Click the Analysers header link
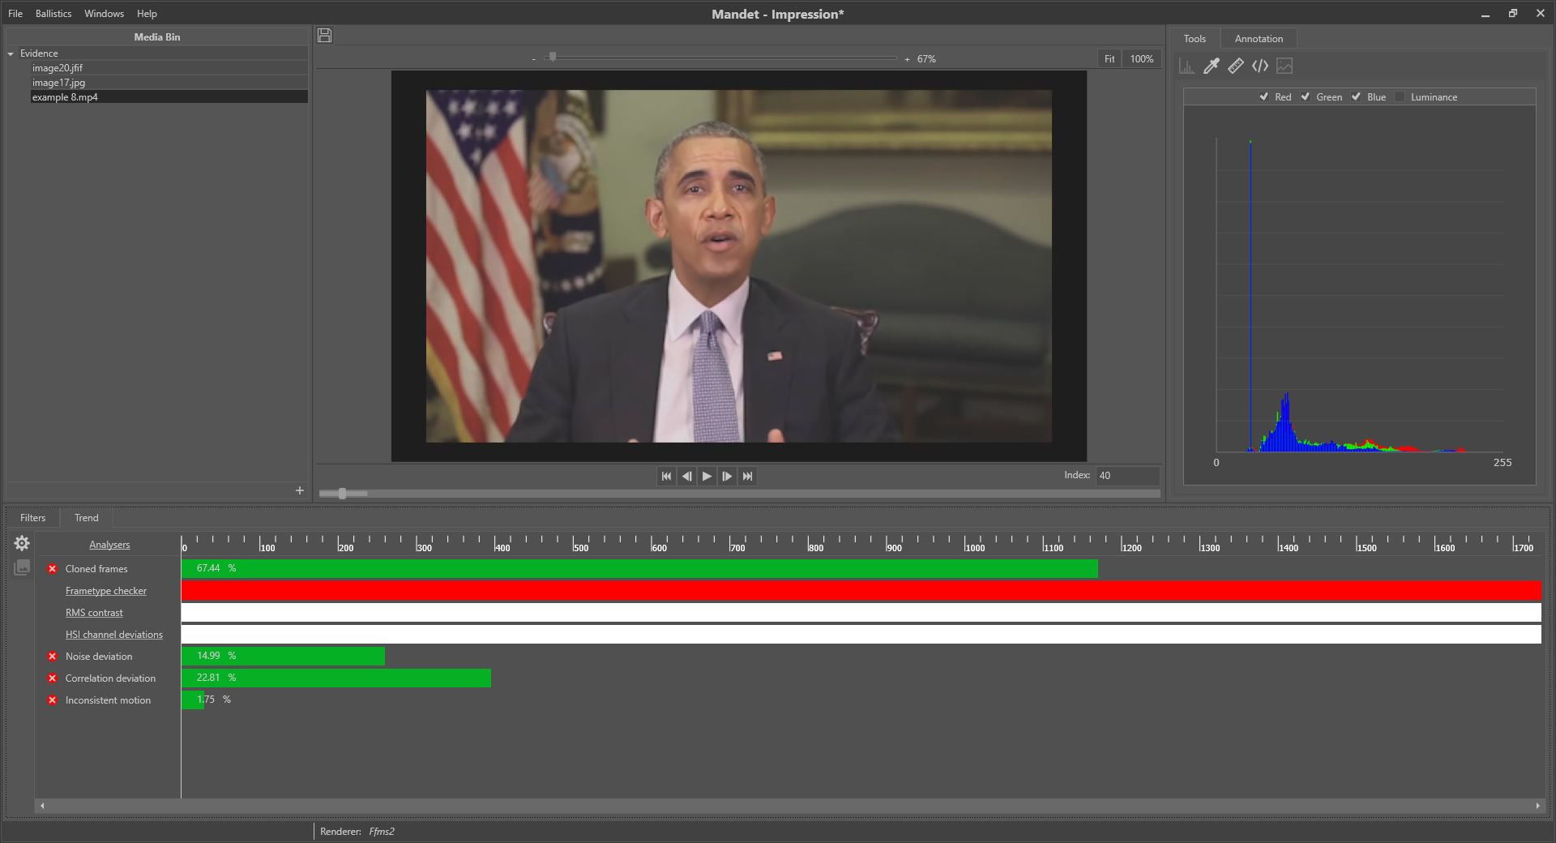This screenshot has width=1556, height=843. pyautogui.click(x=109, y=545)
